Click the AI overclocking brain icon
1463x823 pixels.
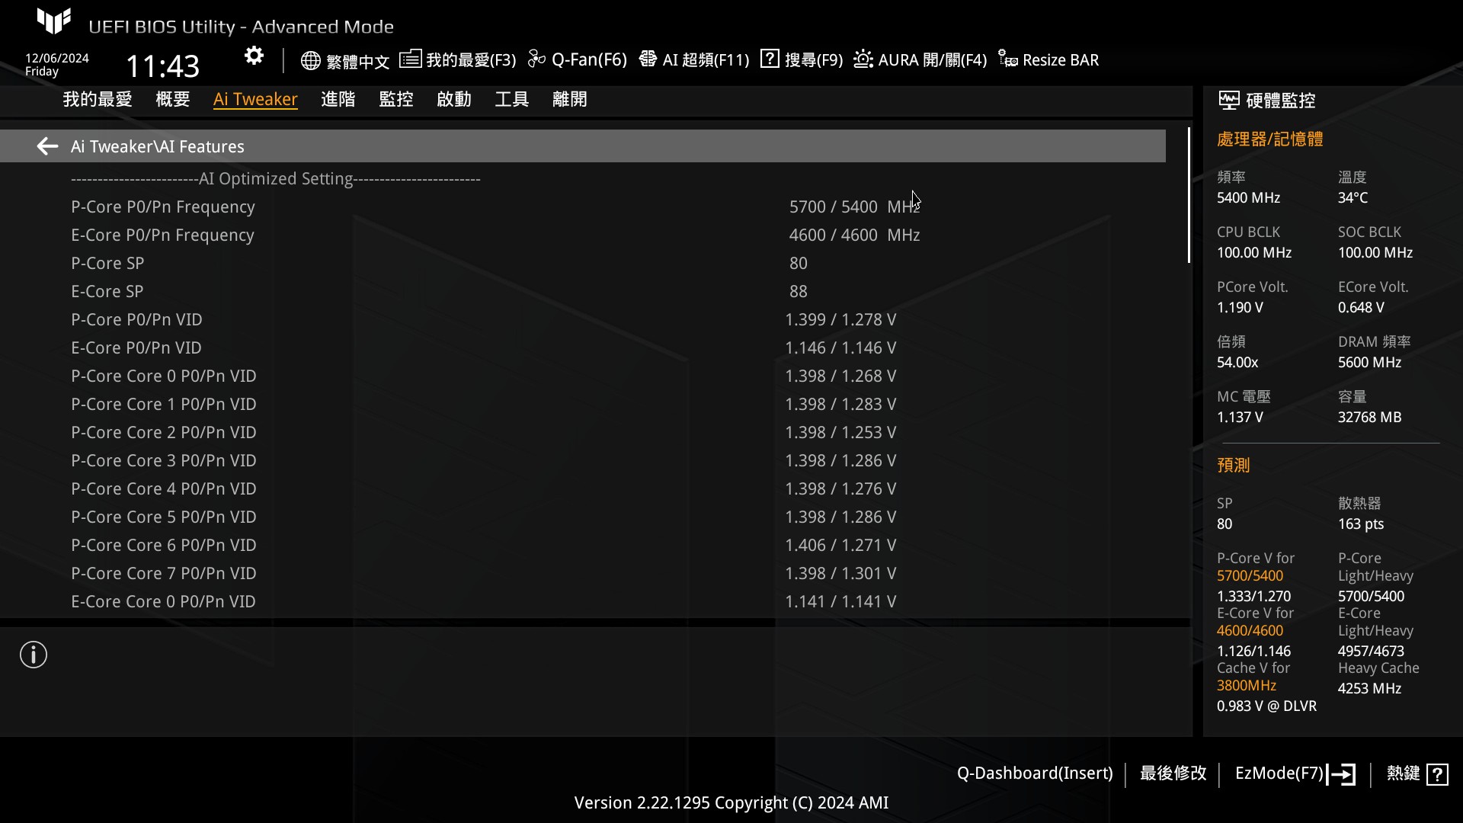[648, 59]
